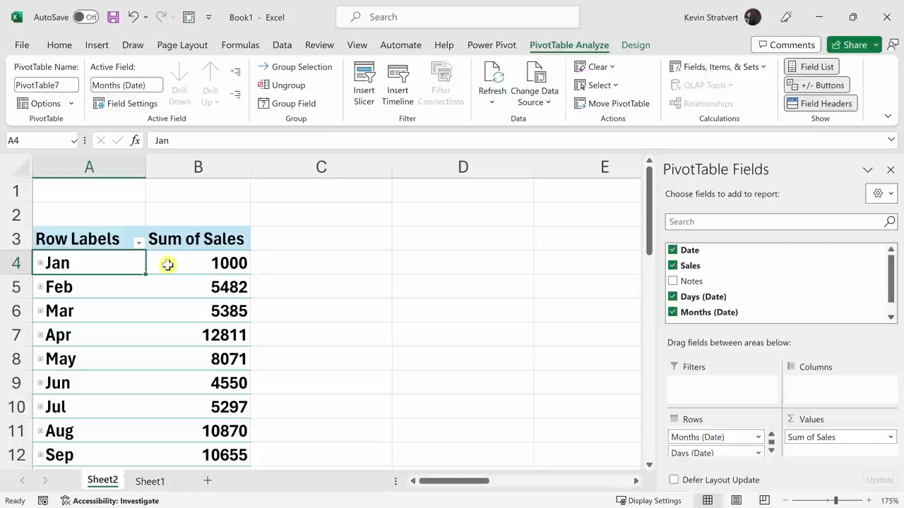Screen dimensions: 904x508
Task: Open Display Settings in status bar
Action: (x=648, y=500)
